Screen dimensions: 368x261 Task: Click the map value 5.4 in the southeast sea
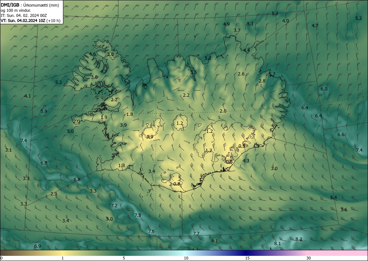(x=333, y=197)
